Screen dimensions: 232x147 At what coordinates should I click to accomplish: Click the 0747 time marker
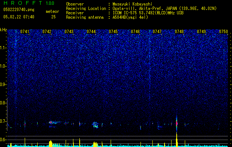157,32
